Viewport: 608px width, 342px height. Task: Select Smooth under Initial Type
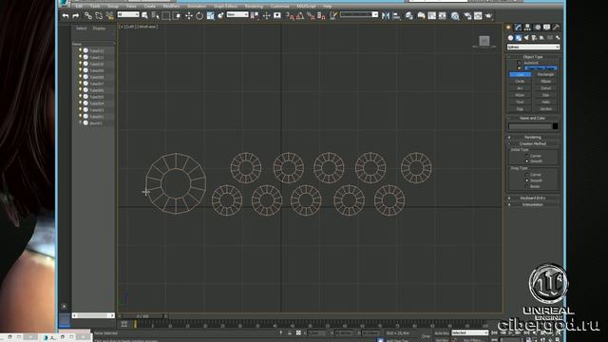click(526, 161)
